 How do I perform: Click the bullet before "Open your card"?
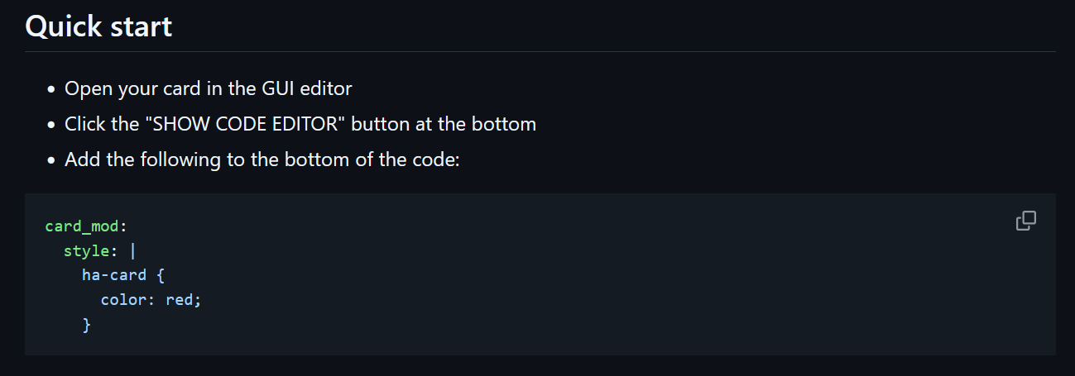(x=51, y=89)
